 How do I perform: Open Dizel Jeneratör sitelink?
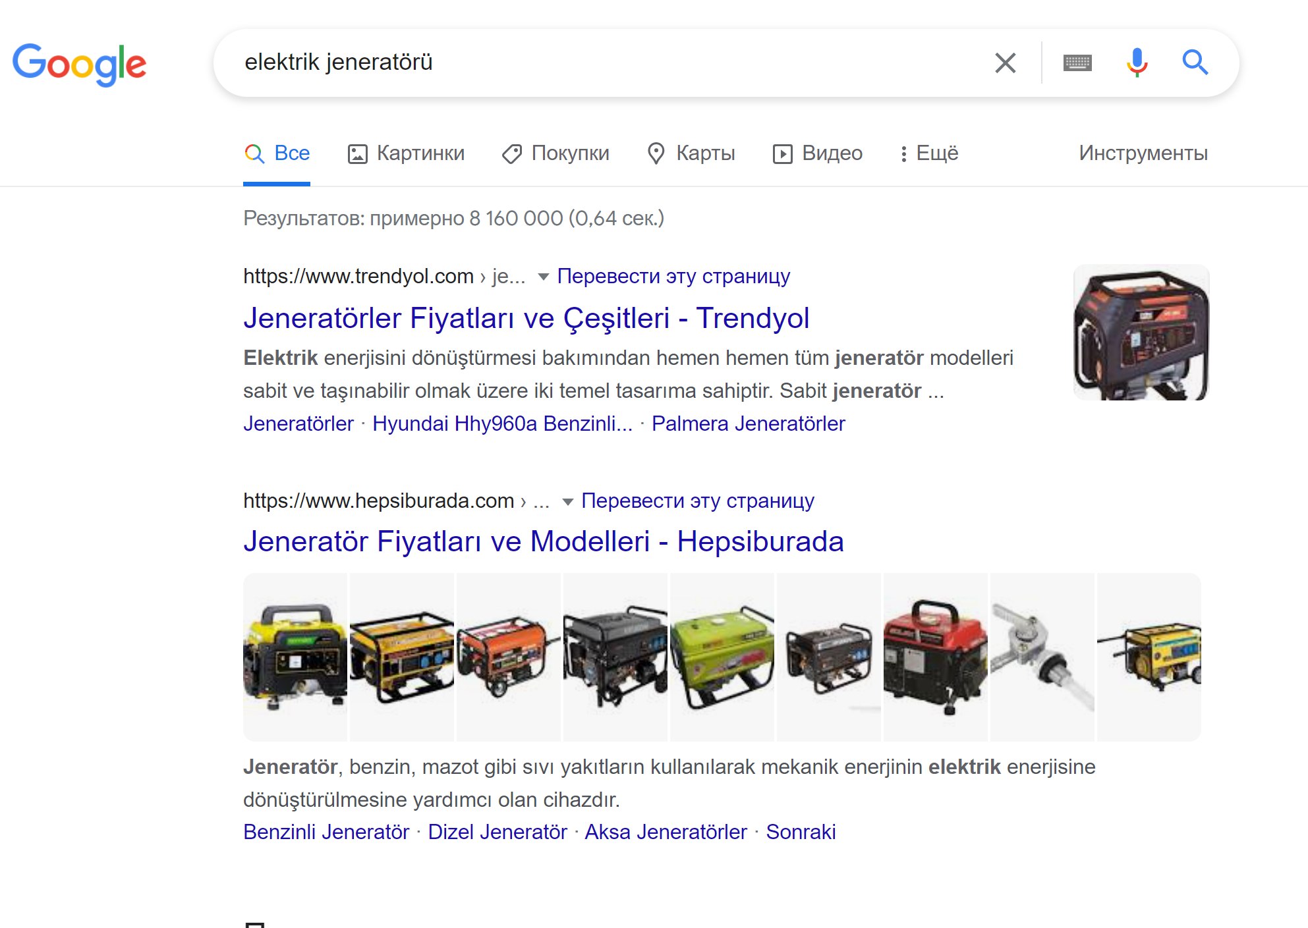498,832
